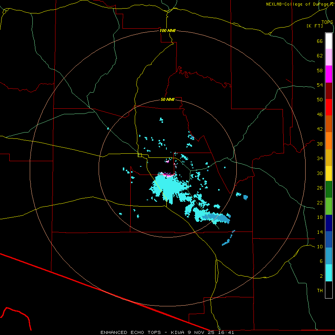The image size is (335, 335).
Task: Click the "2" legend value
Action: pos(321,276)
